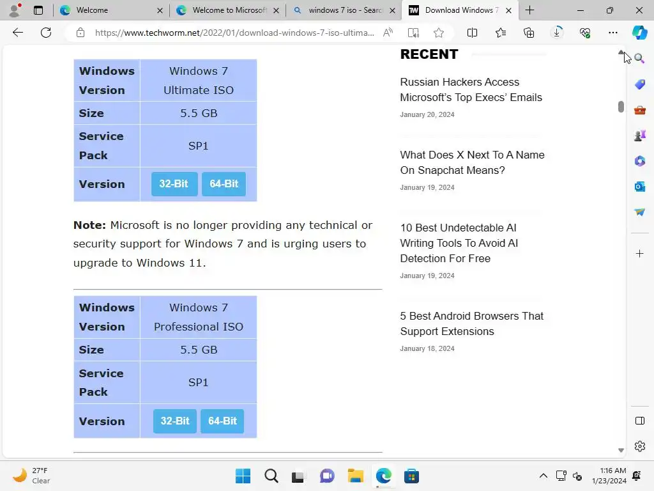This screenshot has height=491, width=654.
Task: Toggle the sidebar visibility icon at the bottom
Action: pos(639,421)
